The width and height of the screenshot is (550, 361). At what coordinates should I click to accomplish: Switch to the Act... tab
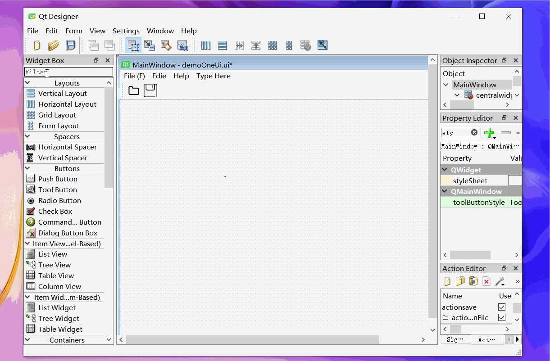486,339
